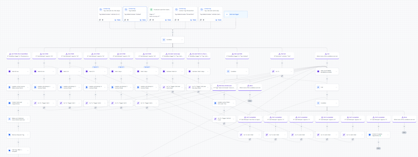The width and height of the screenshot is (418, 157).
Task: Open options menu for Go To: Trigger Call 6
Action: pyautogui.click(x=156, y=103)
